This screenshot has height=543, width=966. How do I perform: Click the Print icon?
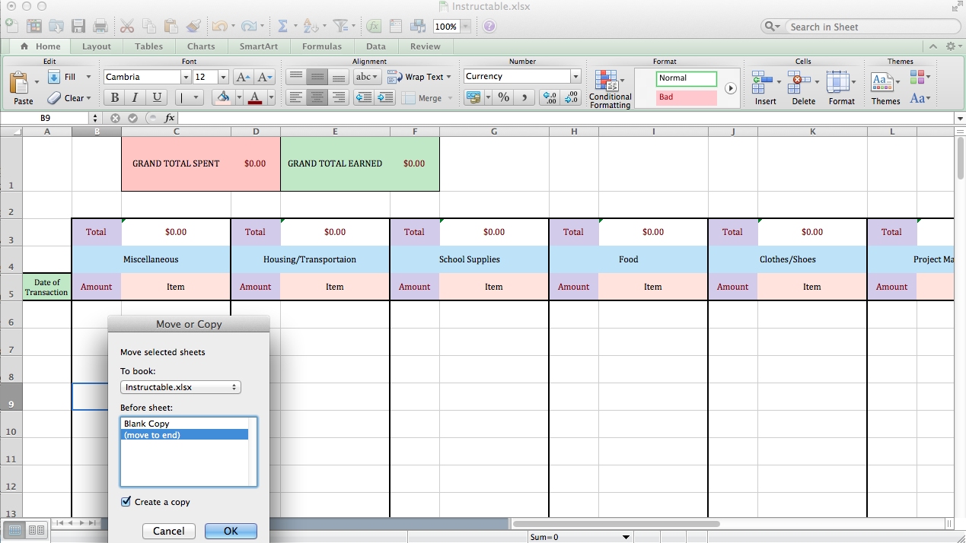click(100, 26)
